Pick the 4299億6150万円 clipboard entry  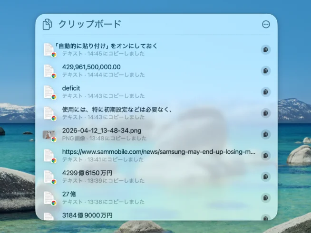(x=87, y=173)
